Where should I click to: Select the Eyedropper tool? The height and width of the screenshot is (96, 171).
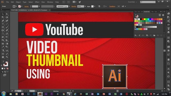[x=3, y=47]
